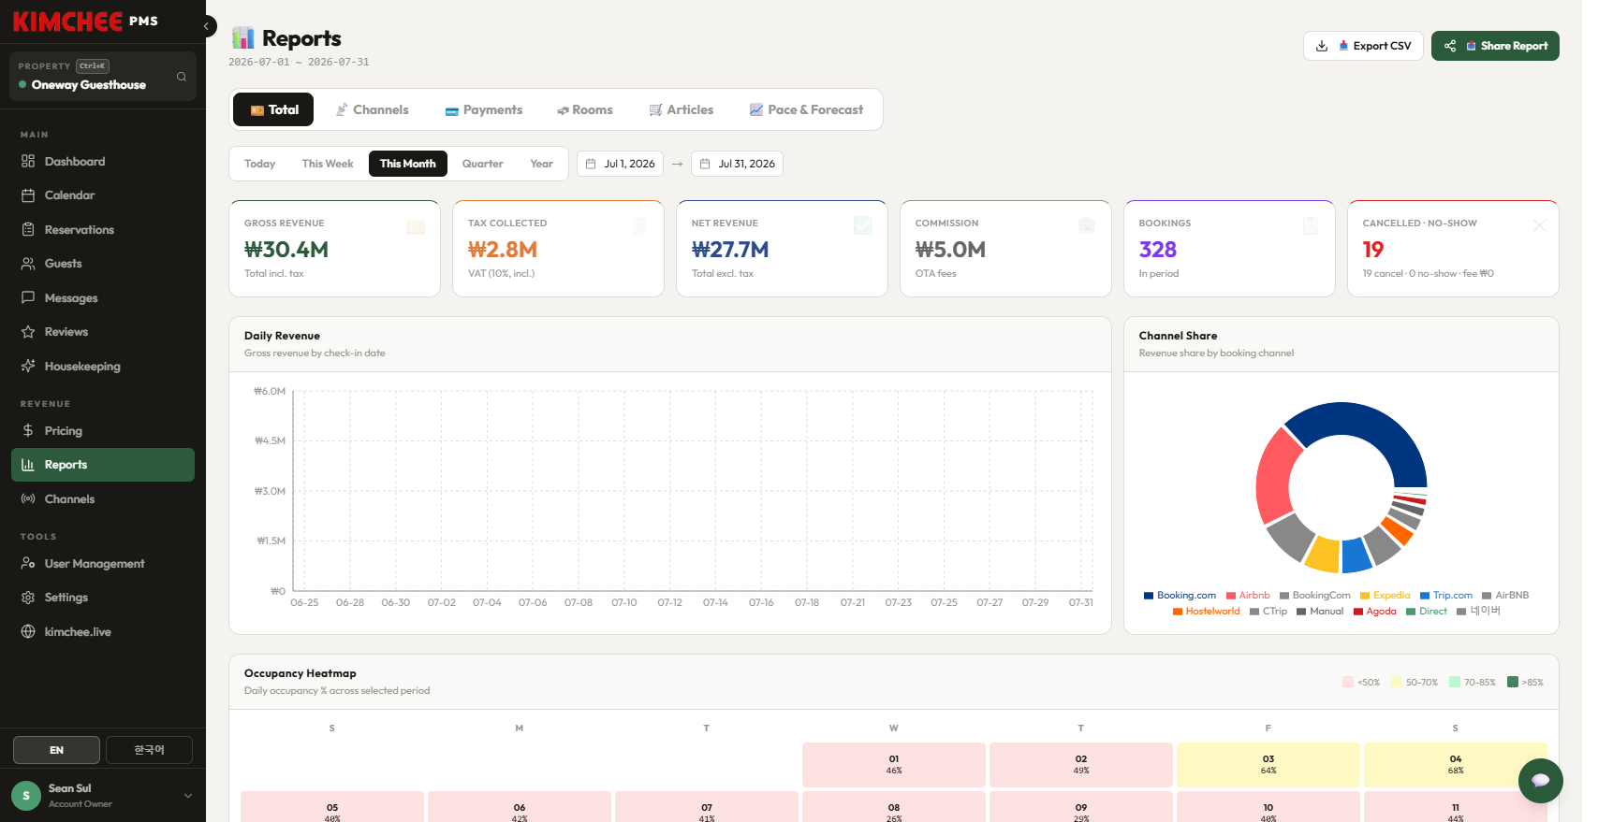Screen dimensions: 1598x822
Task: Click the Pricing dollar sign icon
Action: click(28, 430)
